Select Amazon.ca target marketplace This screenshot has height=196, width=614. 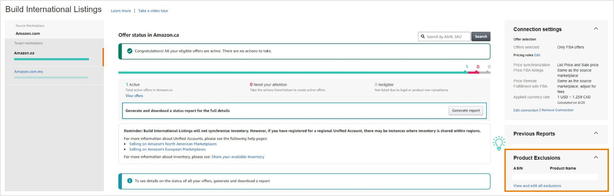tap(24, 53)
